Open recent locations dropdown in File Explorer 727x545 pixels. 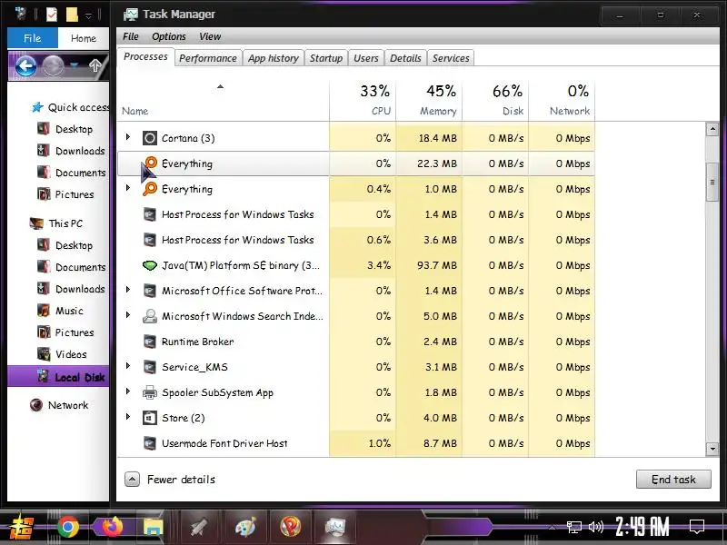(75, 65)
